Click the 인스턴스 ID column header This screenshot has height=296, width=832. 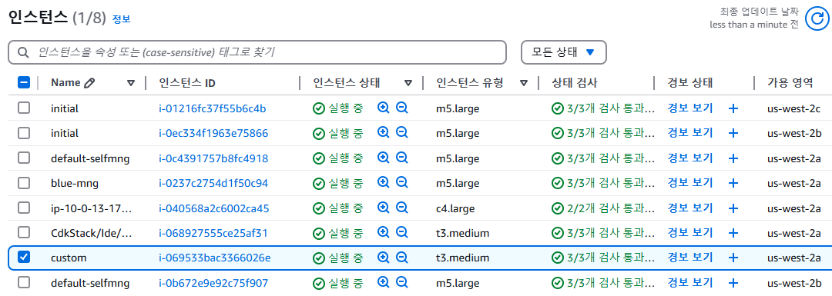click(187, 82)
